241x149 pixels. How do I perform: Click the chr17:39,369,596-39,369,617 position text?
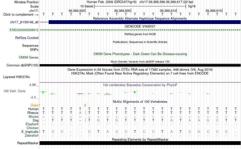[x=166, y=2]
